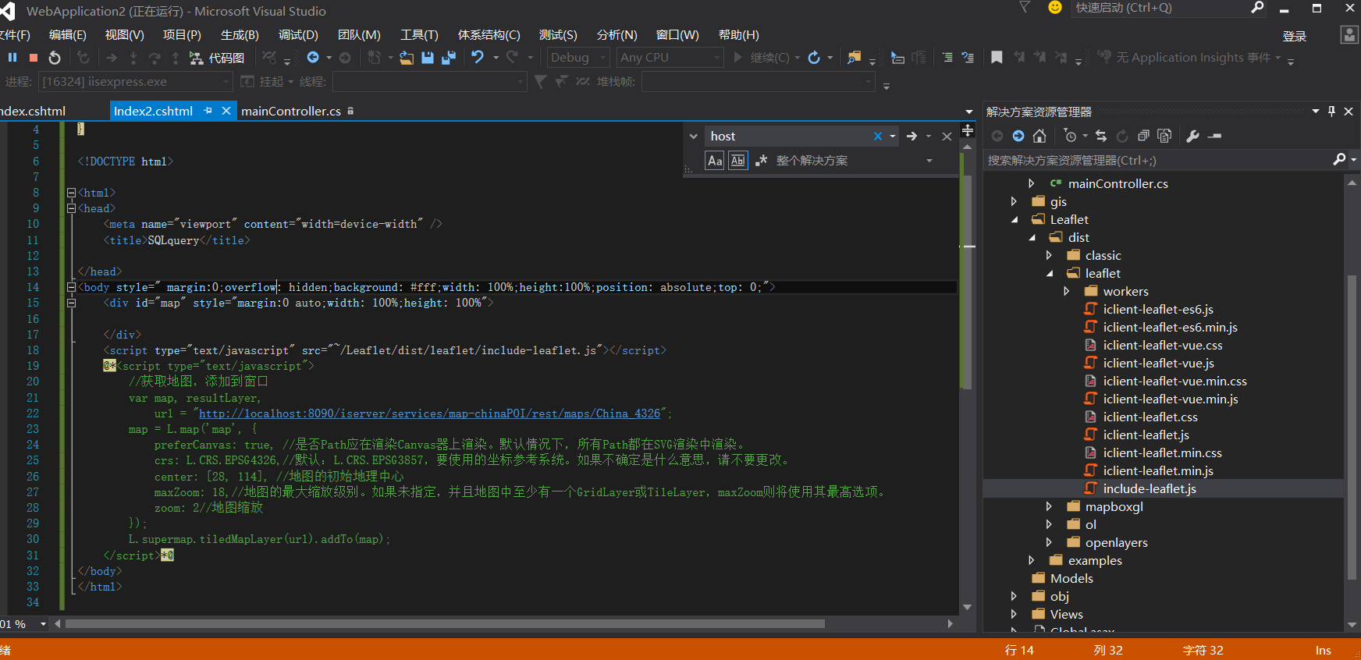Expand the mapboxgl folder

pyautogui.click(x=1049, y=506)
